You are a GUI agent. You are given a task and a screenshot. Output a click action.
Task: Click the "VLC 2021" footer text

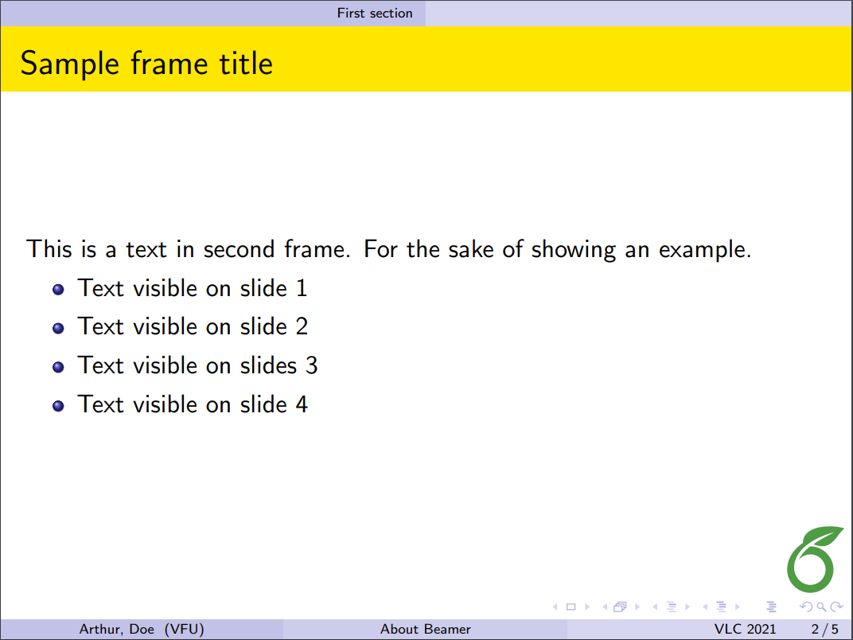coord(745,630)
